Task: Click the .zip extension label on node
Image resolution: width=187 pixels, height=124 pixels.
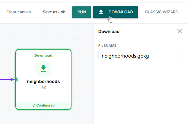Action: click(43, 87)
